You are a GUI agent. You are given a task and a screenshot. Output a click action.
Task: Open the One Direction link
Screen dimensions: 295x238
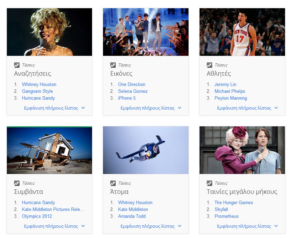pos(132,84)
